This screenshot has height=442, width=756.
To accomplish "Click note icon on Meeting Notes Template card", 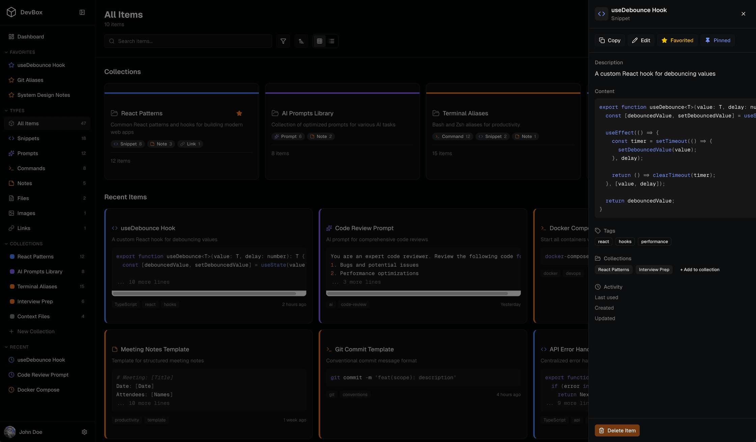I will point(115,349).
